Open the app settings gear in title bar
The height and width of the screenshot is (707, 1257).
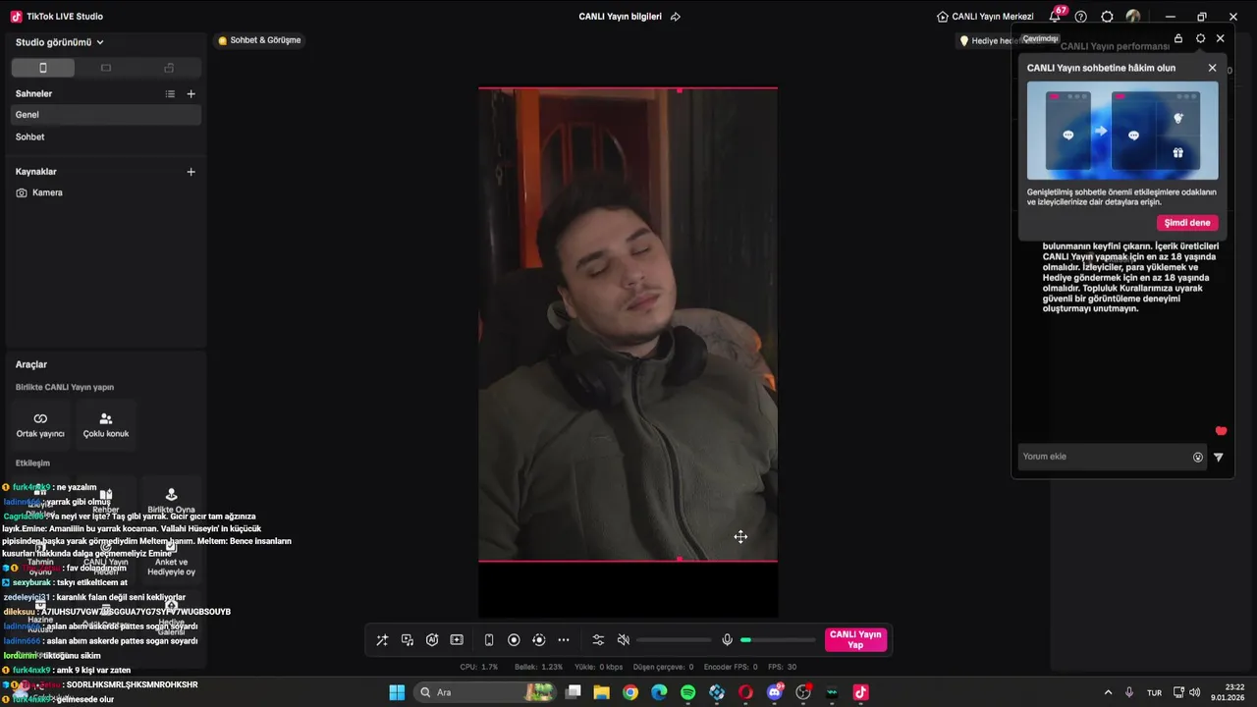tap(1108, 17)
